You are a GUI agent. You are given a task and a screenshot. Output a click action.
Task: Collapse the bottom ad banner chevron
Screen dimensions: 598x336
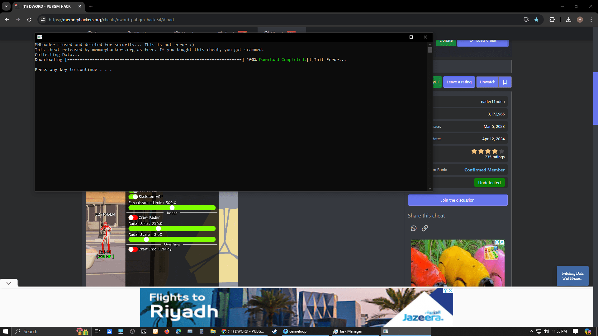pos(9,283)
